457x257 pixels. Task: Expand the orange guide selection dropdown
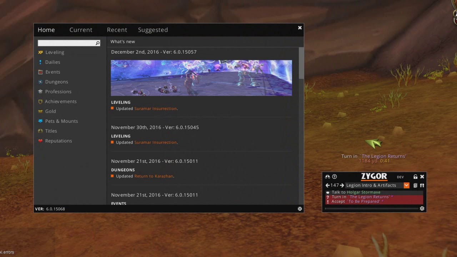(x=406, y=185)
